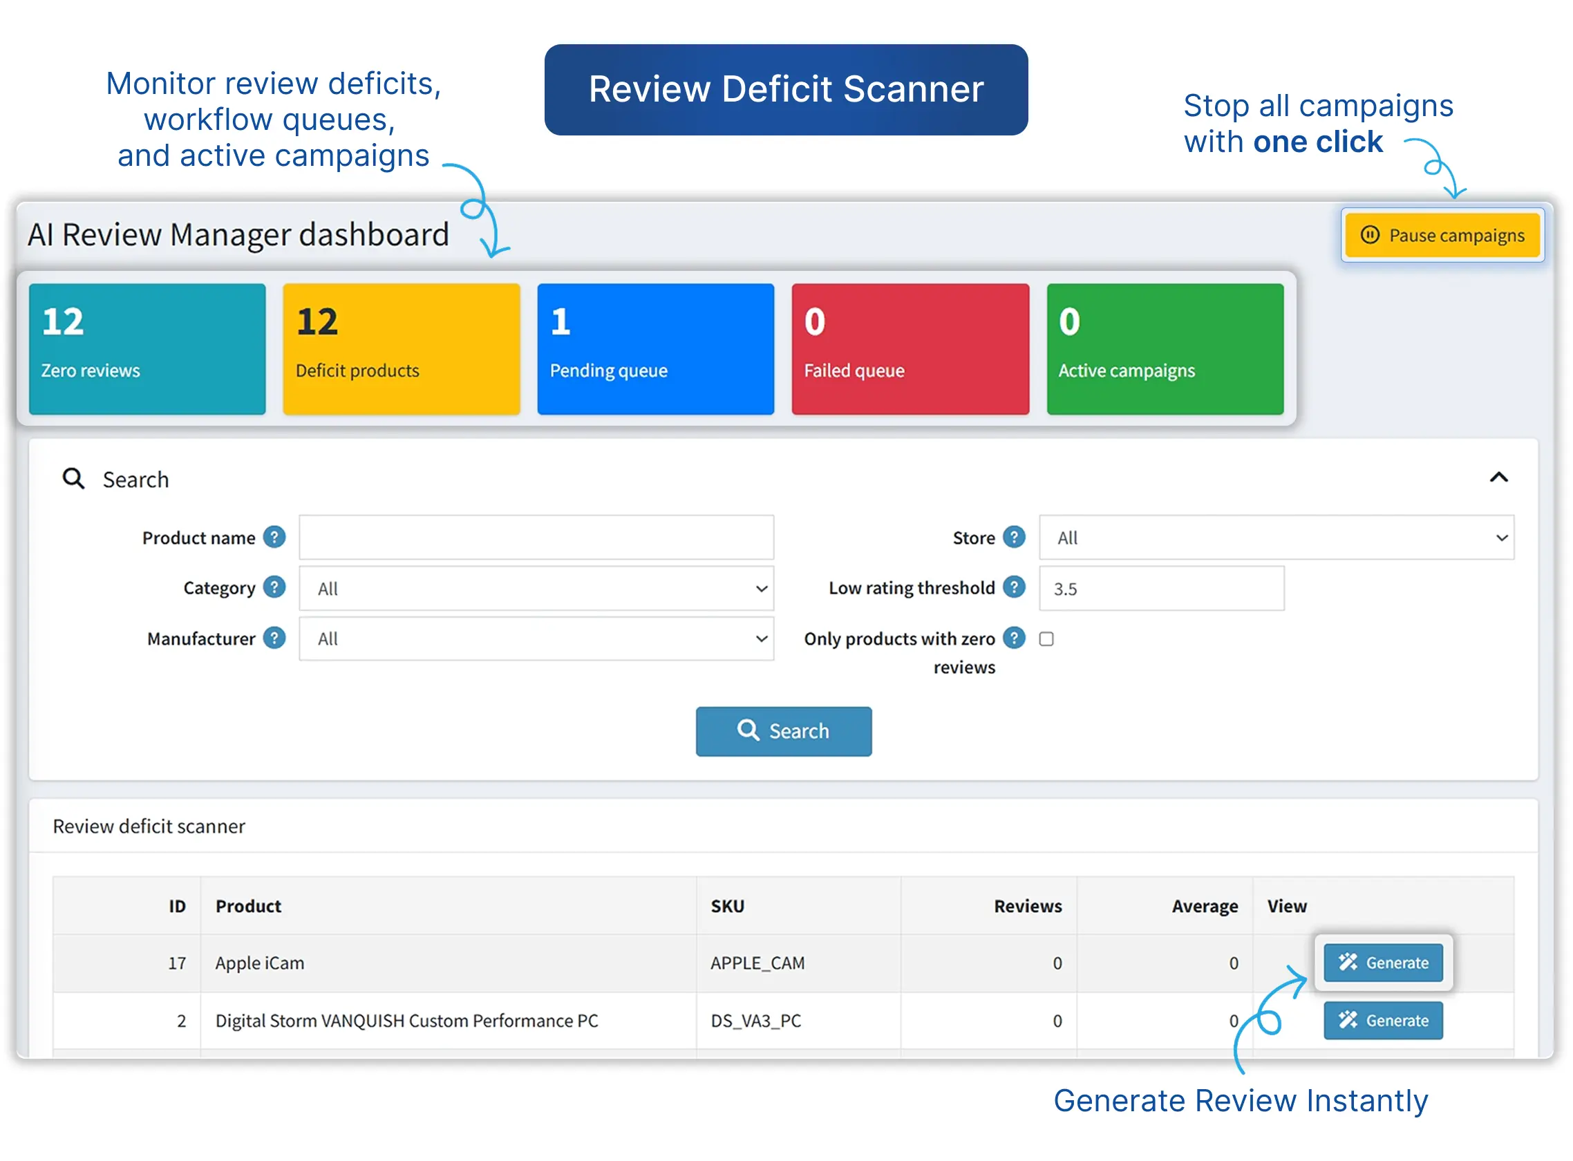Viewport: 1573px width, 1161px height.
Task: Select the Apple iCam product name
Action: pos(259,963)
